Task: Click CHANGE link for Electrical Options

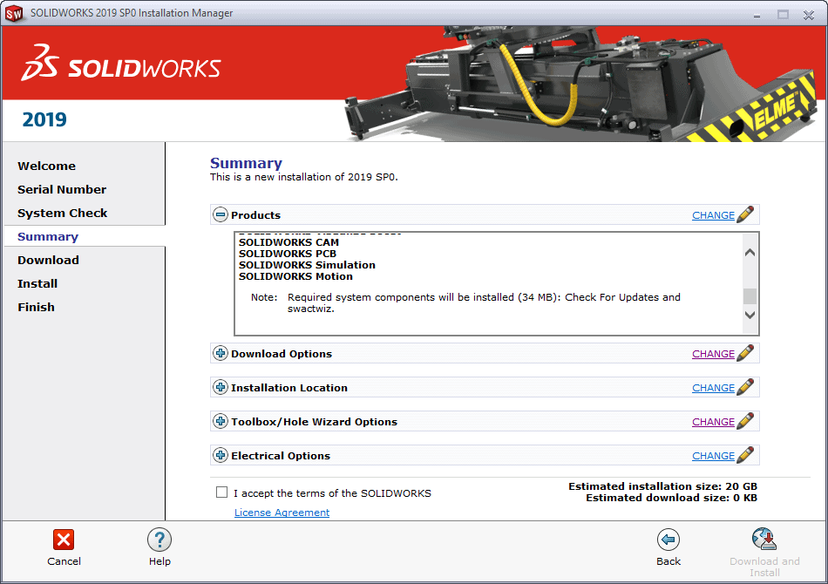Action: [713, 456]
